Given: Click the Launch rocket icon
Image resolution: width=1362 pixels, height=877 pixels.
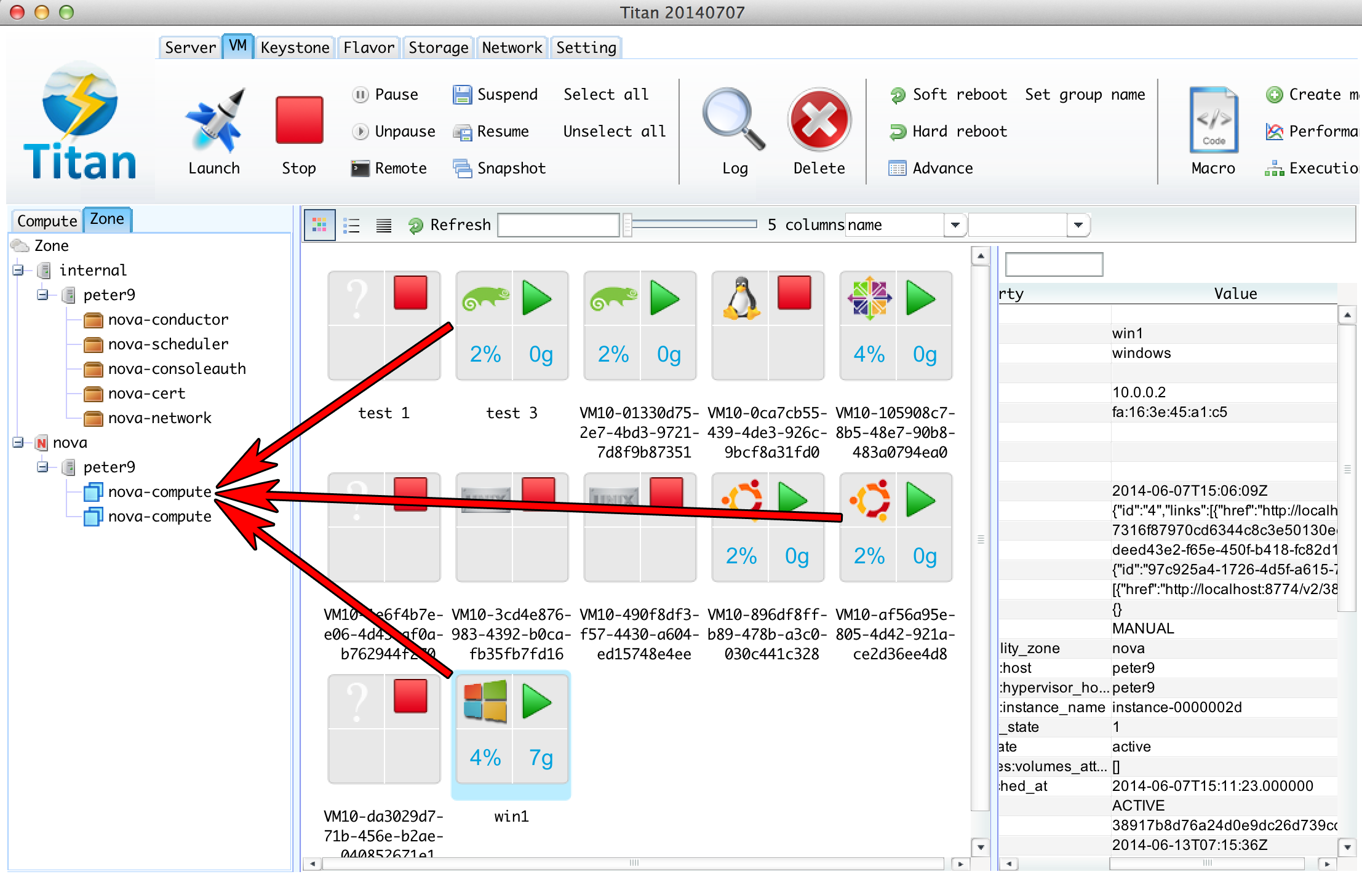Looking at the screenshot, I should (214, 120).
